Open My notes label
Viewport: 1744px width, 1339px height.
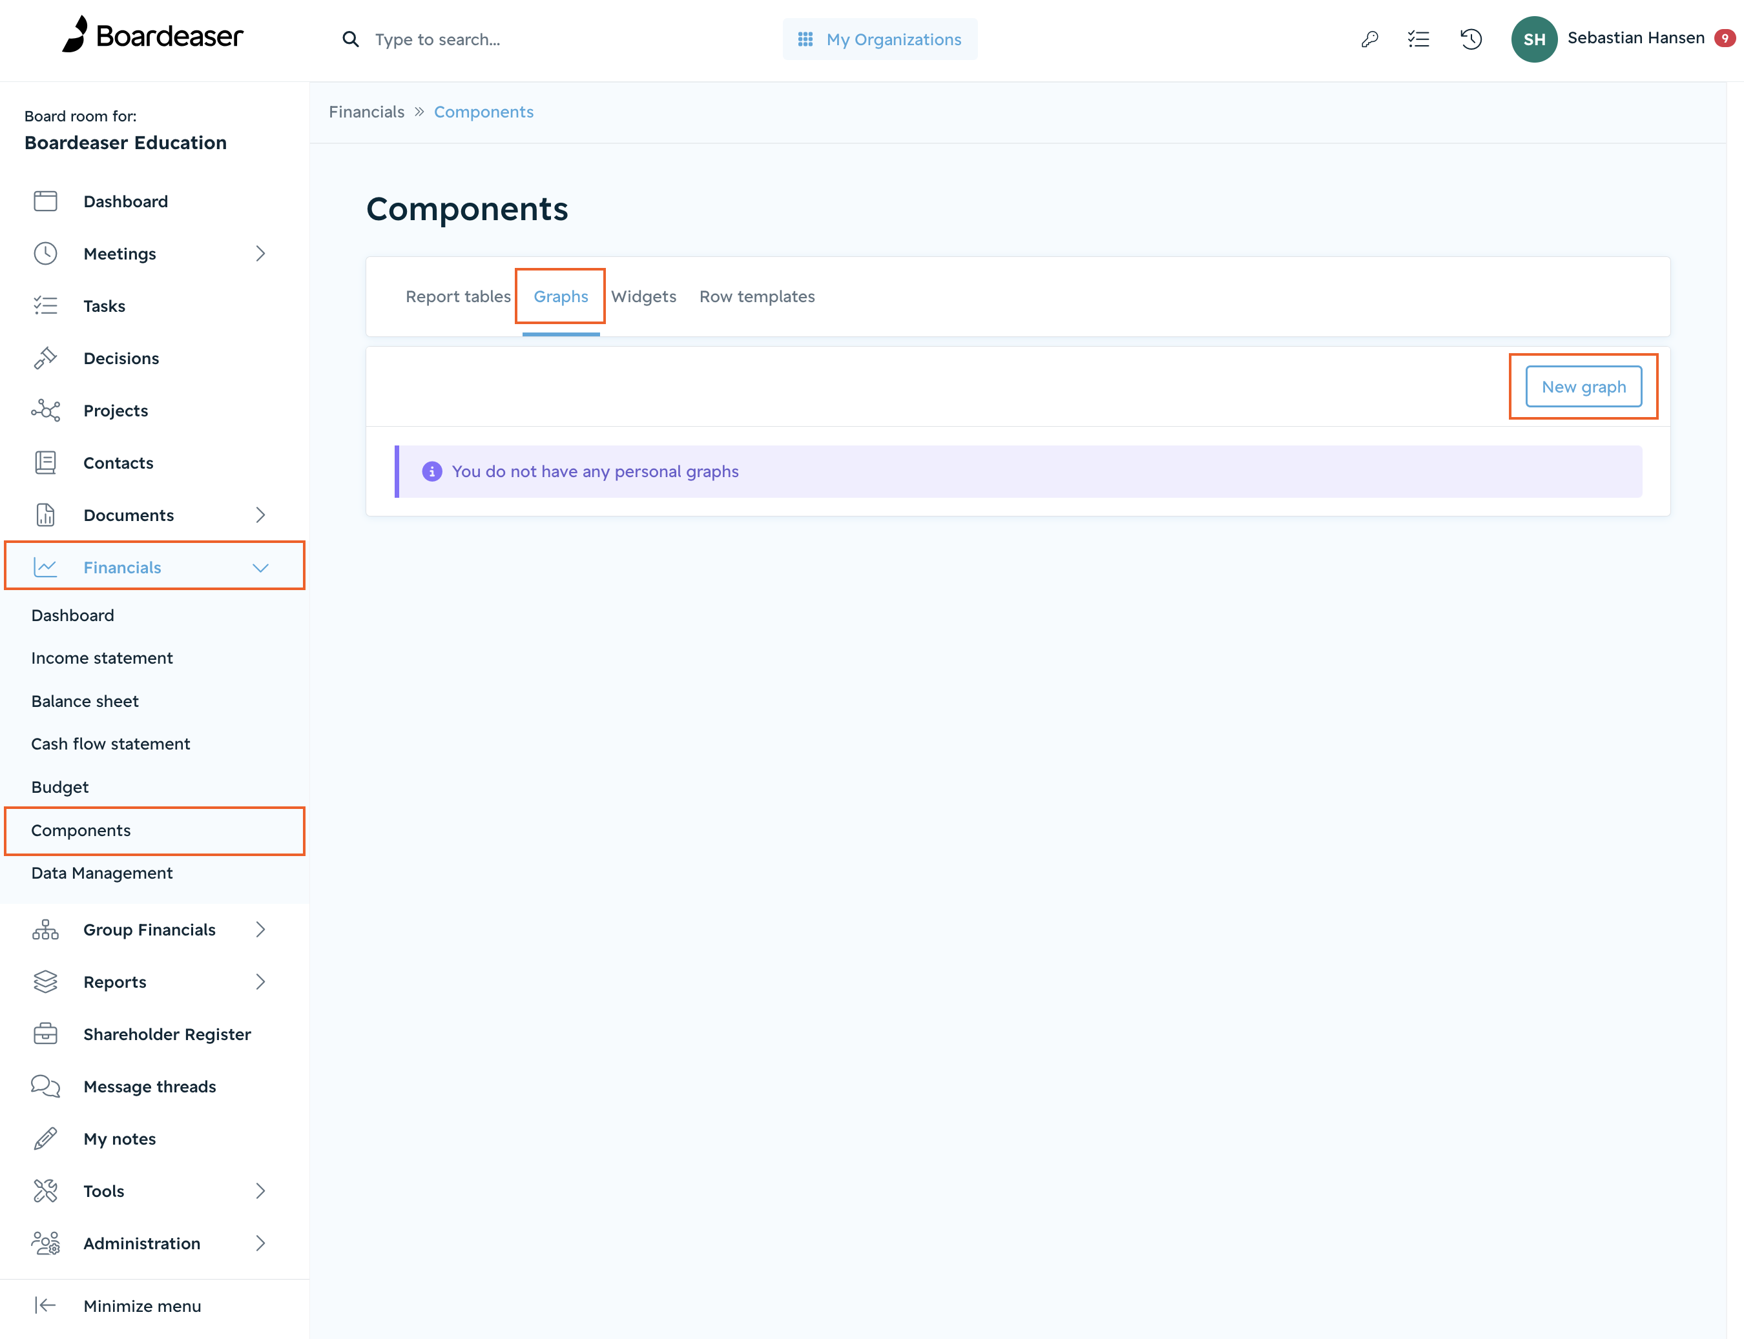pyautogui.click(x=119, y=1139)
